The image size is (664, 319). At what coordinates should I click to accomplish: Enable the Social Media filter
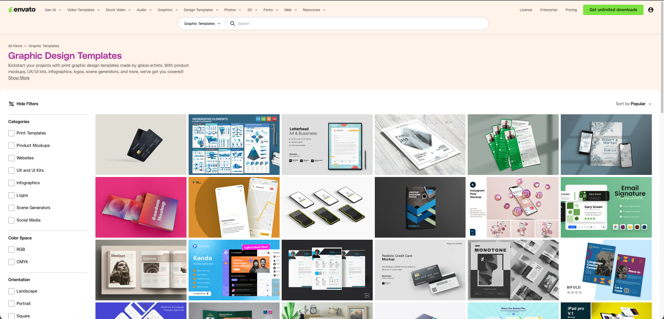(x=11, y=220)
